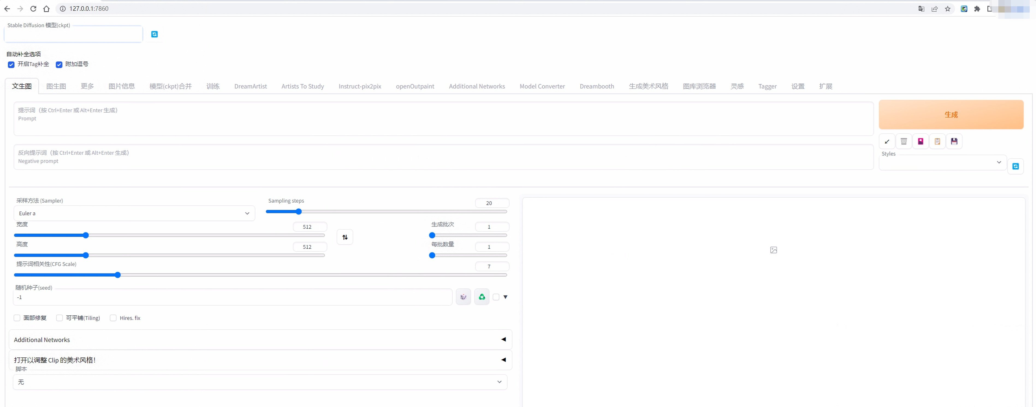Swap width and height values

[345, 237]
